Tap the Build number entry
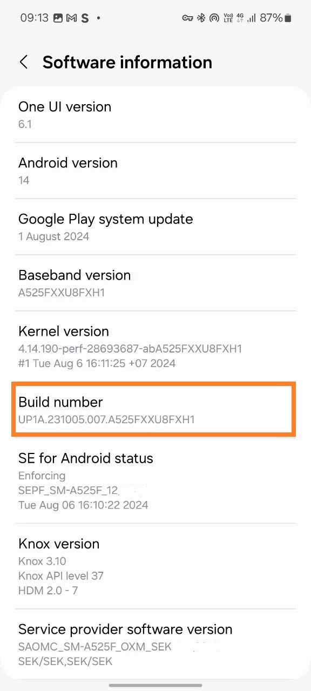This screenshot has width=311, height=691. click(x=154, y=409)
